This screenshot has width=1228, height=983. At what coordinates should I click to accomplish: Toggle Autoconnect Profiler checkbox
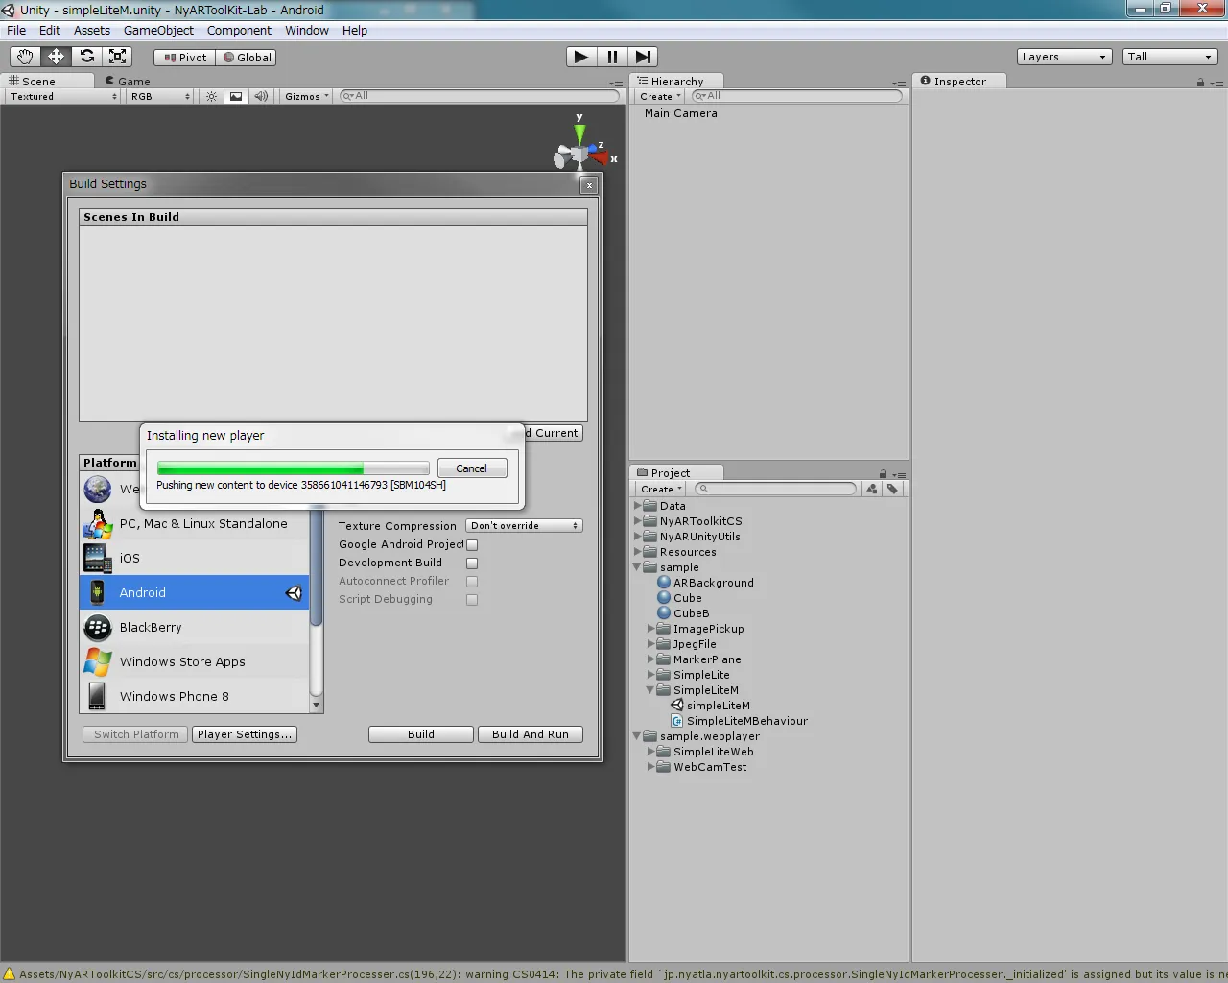coord(472,582)
